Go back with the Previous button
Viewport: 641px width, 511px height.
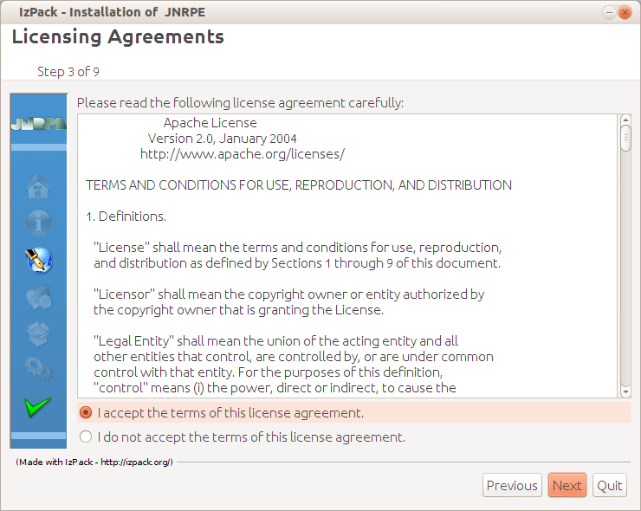pos(512,485)
